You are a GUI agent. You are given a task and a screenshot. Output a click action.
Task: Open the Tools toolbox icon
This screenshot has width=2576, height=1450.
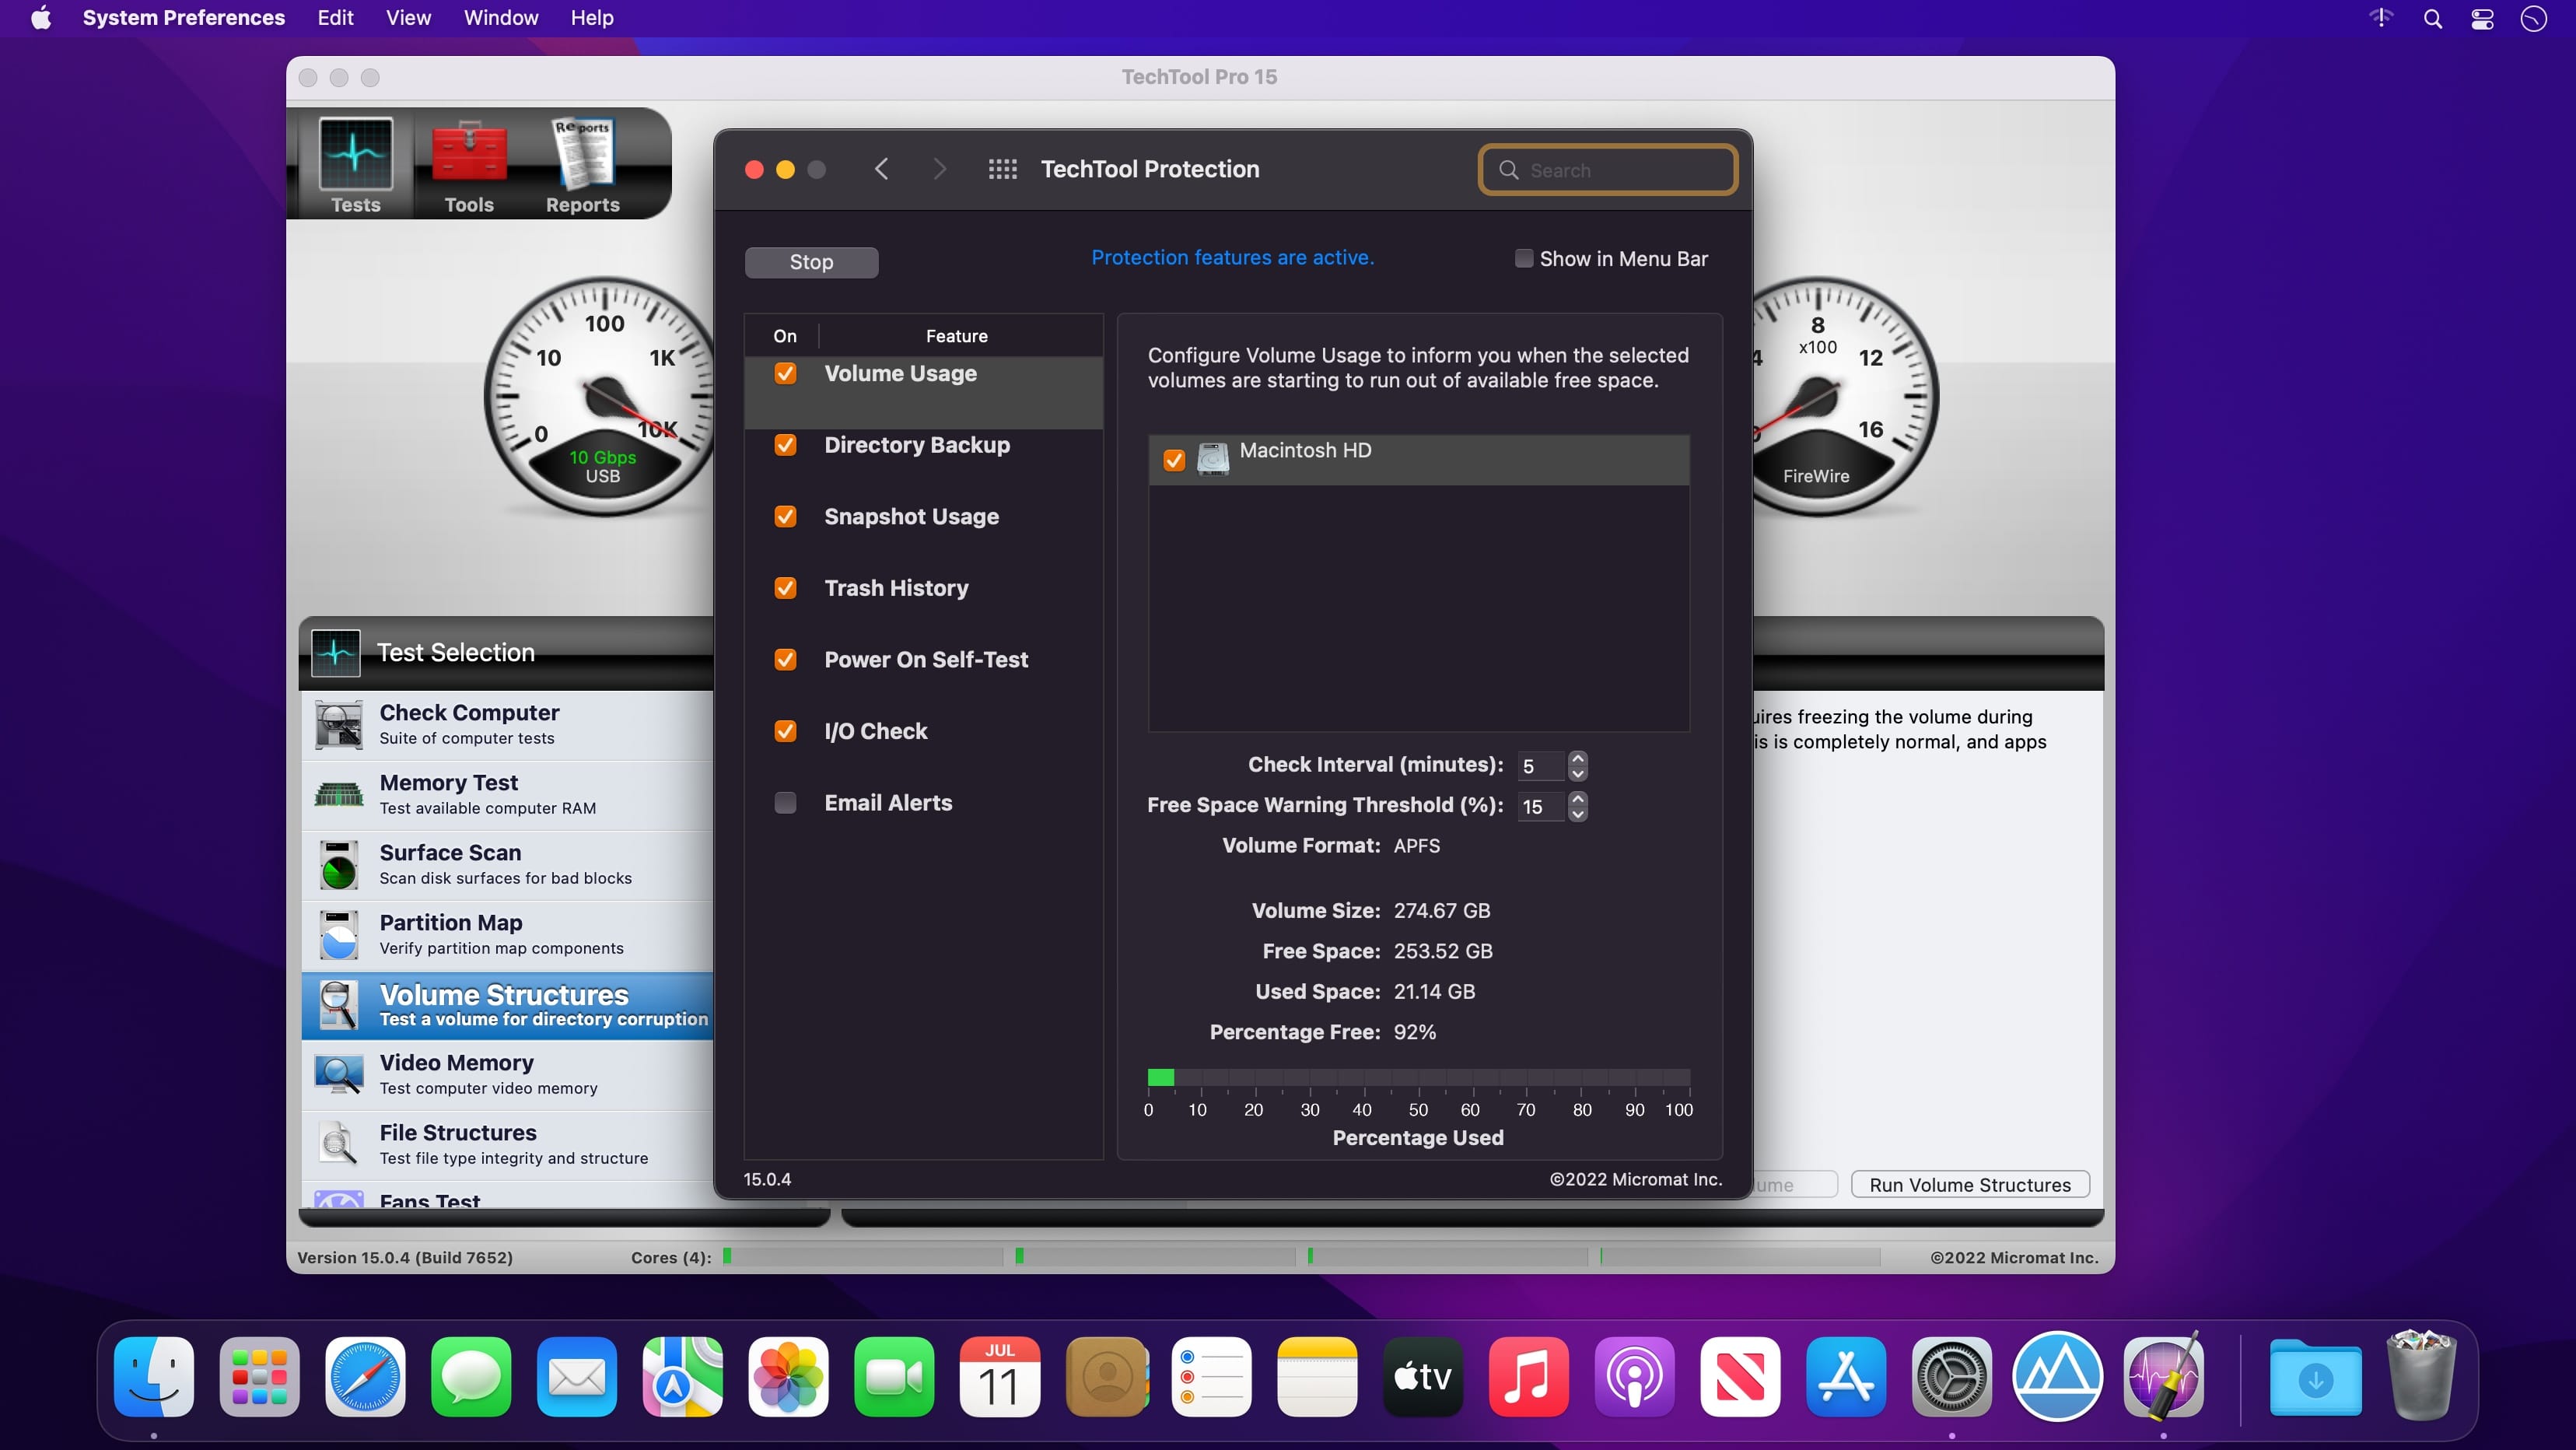[x=468, y=155]
